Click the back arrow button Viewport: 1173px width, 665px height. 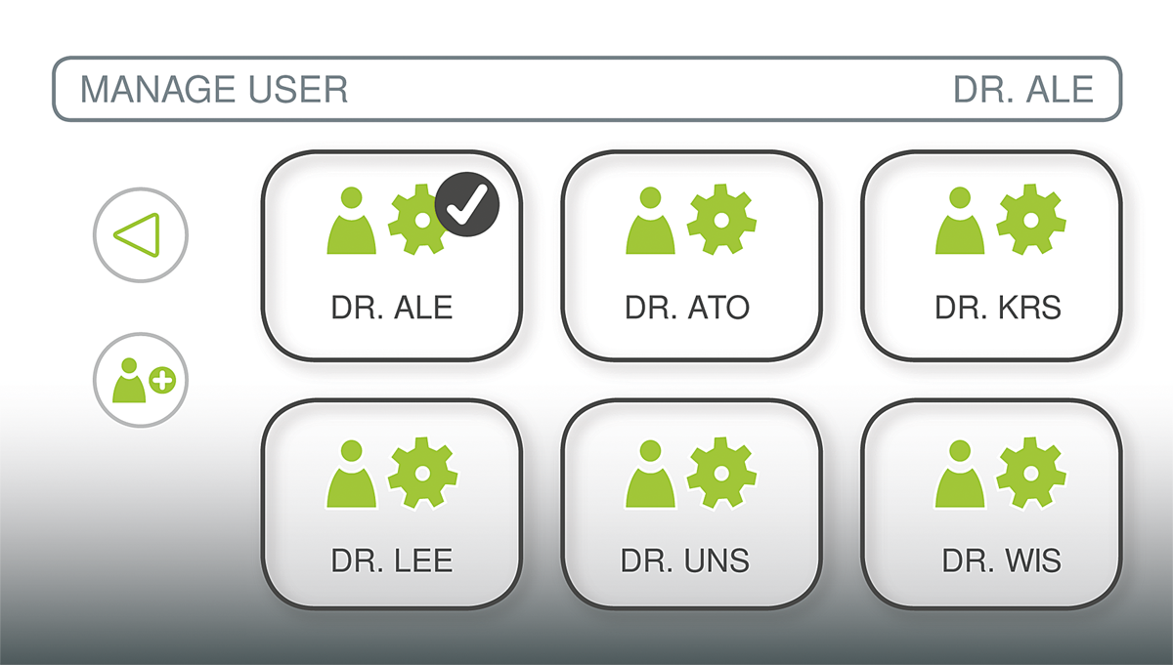click(140, 235)
